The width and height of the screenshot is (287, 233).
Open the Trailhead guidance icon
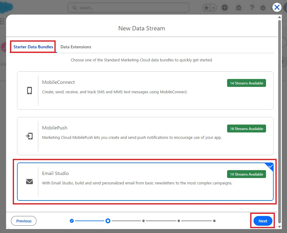click(x=238, y=8)
